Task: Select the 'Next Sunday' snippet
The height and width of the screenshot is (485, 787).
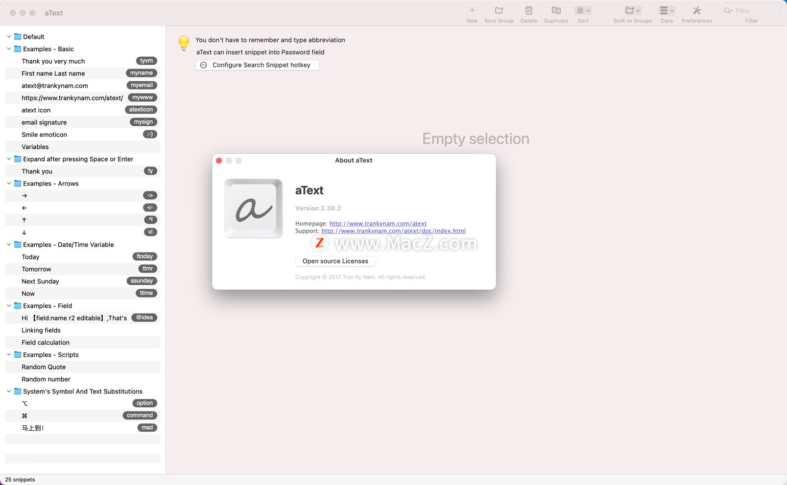Action: click(x=83, y=281)
